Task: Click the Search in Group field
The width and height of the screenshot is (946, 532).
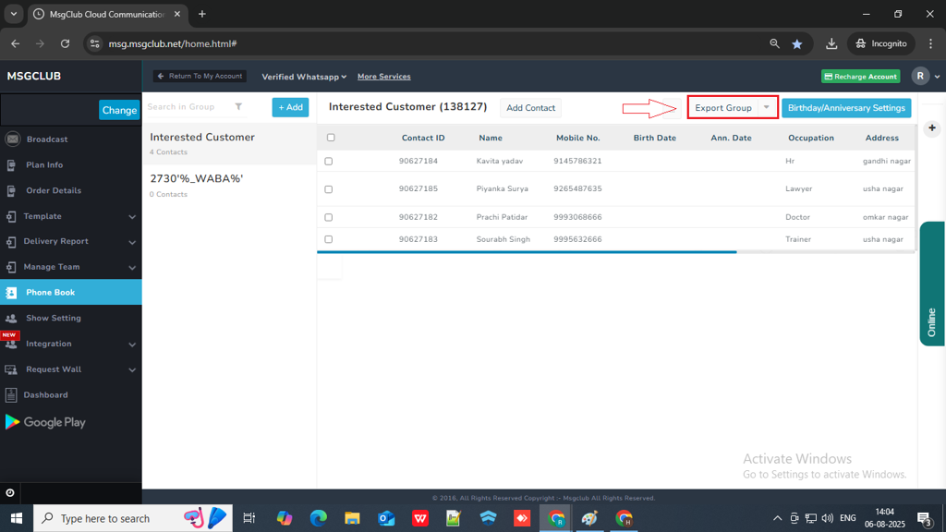Action: (x=188, y=107)
